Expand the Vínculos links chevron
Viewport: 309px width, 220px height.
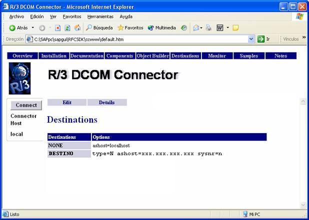tap(304, 37)
